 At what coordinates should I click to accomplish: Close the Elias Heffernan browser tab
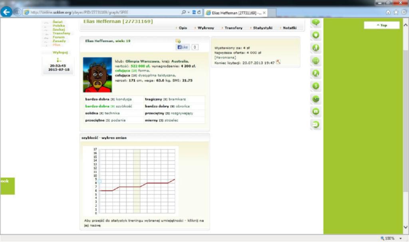click(x=264, y=13)
